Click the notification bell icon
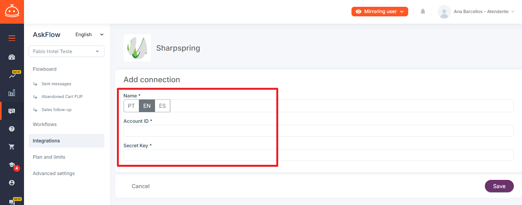 click(x=423, y=11)
